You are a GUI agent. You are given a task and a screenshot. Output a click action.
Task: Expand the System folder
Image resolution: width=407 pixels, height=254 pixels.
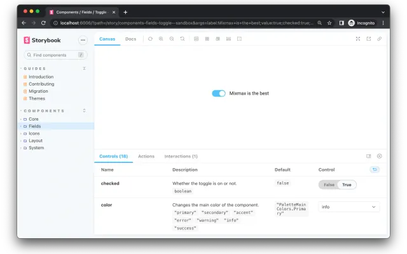click(36, 148)
